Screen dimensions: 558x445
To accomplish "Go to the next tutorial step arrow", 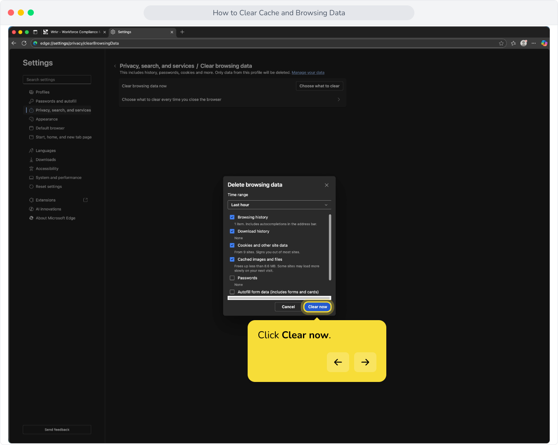I will 365,362.
